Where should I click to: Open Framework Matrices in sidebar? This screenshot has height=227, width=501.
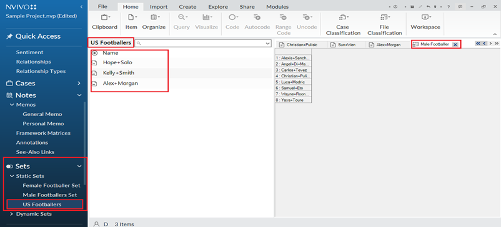[x=43, y=133]
